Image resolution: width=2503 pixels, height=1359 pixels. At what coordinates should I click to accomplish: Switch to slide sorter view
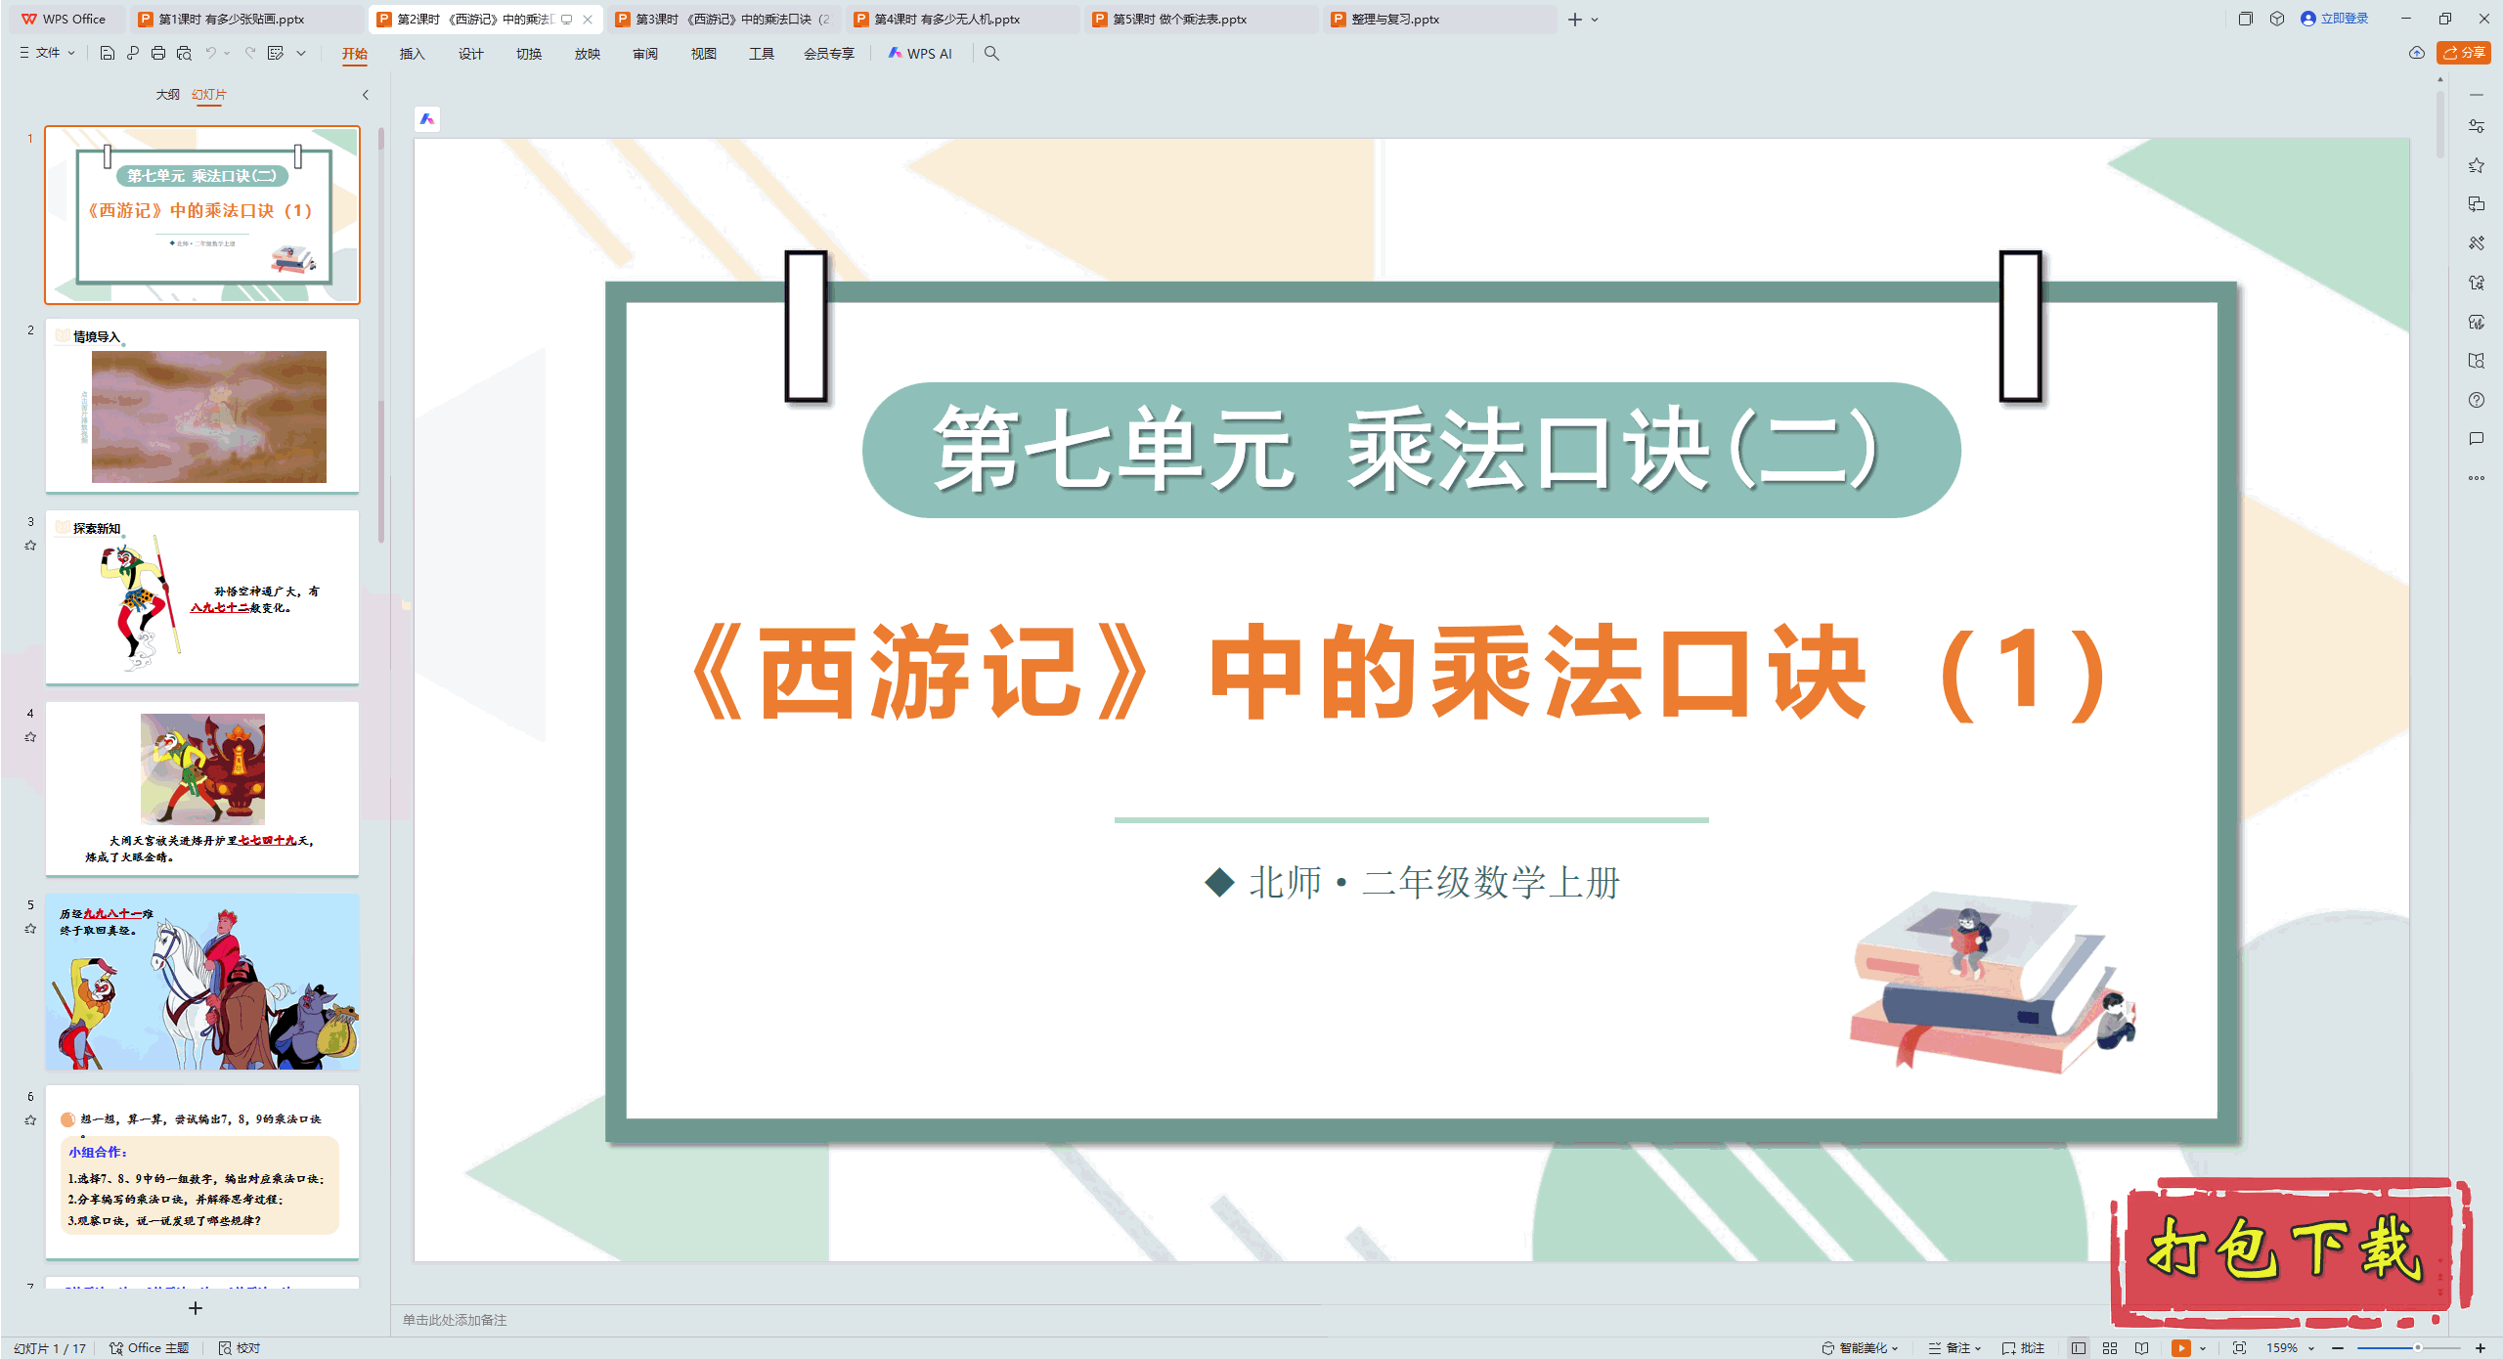pos(2110,1347)
